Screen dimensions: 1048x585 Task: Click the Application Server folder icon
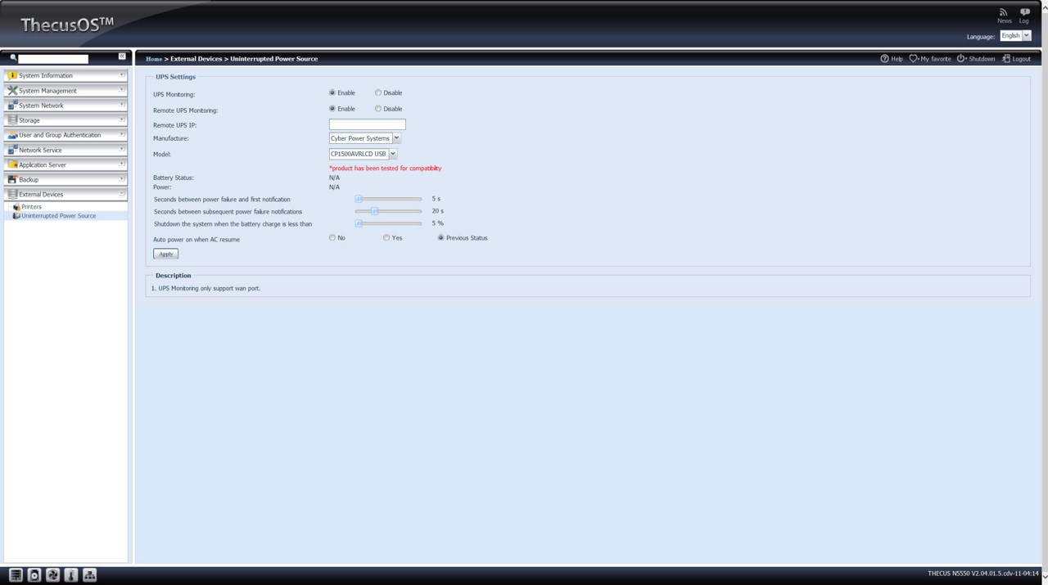pos(12,164)
